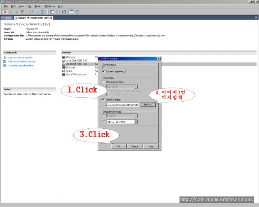Click the Revert to Snapshot toolbar icon

point(37,12)
